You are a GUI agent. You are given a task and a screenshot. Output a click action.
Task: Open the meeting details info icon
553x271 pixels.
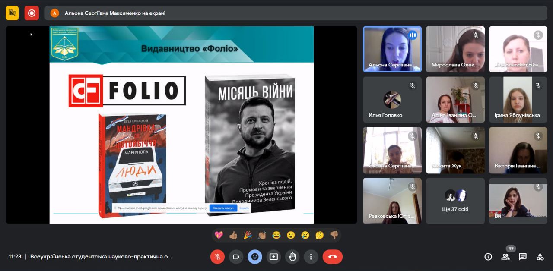coord(488,257)
